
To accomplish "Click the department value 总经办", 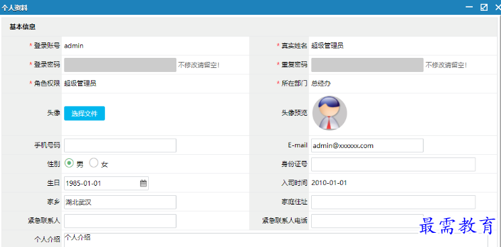I will (x=321, y=83).
